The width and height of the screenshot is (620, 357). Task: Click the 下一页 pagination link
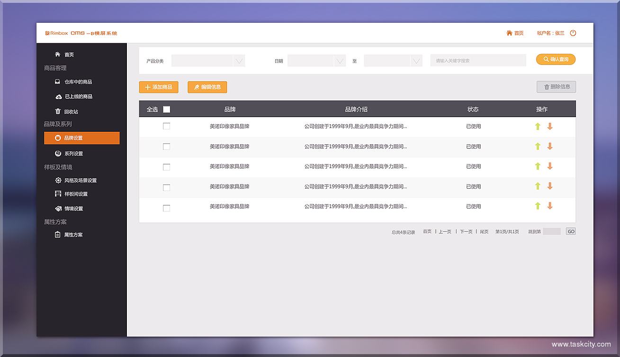click(x=466, y=232)
